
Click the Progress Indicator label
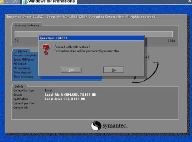coord(27,25)
